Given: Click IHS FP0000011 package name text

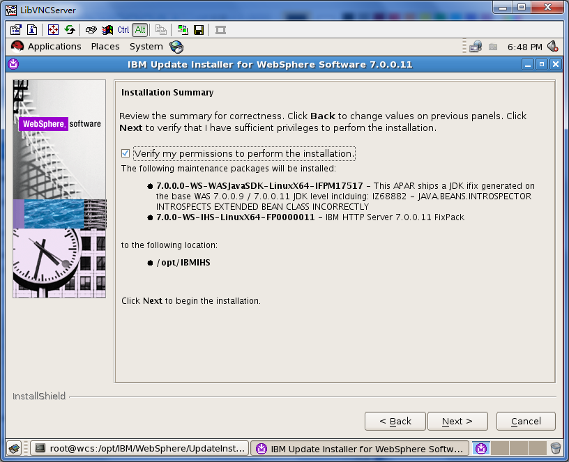Looking at the screenshot, I should pos(236,217).
